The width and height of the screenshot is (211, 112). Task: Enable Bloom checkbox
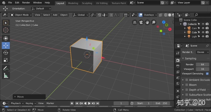(x=187, y=85)
